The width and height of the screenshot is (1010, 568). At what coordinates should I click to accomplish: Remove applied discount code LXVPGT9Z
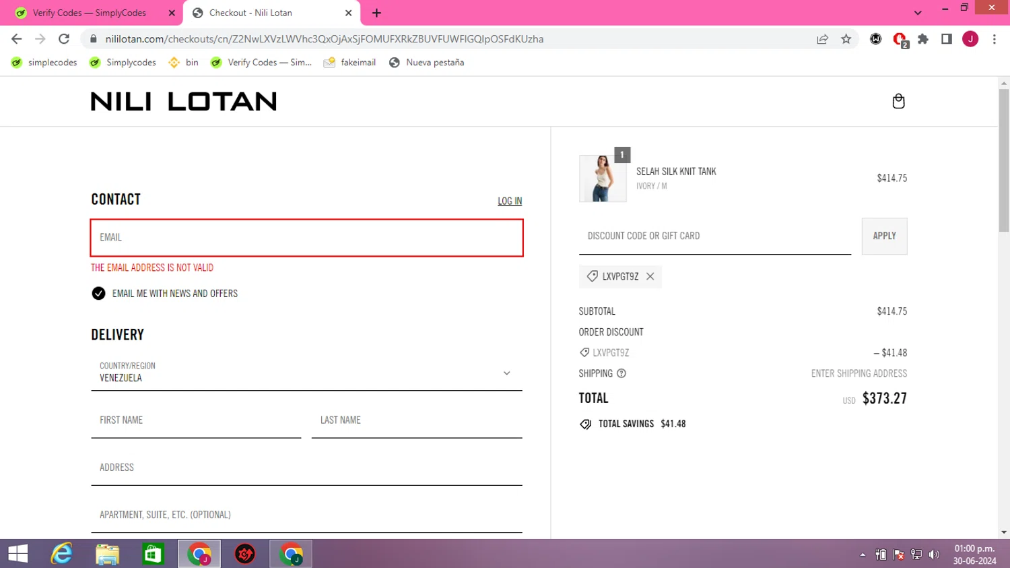click(650, 276)
